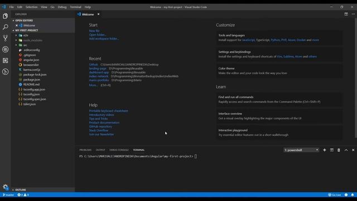
Task: Open Printable keyboard cheatsheet link
Action: point(108,111)
